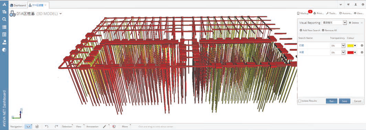This screenshot has width=366, height=130.
Task: Select the pencil markup tool
Action: coord(105,127)
